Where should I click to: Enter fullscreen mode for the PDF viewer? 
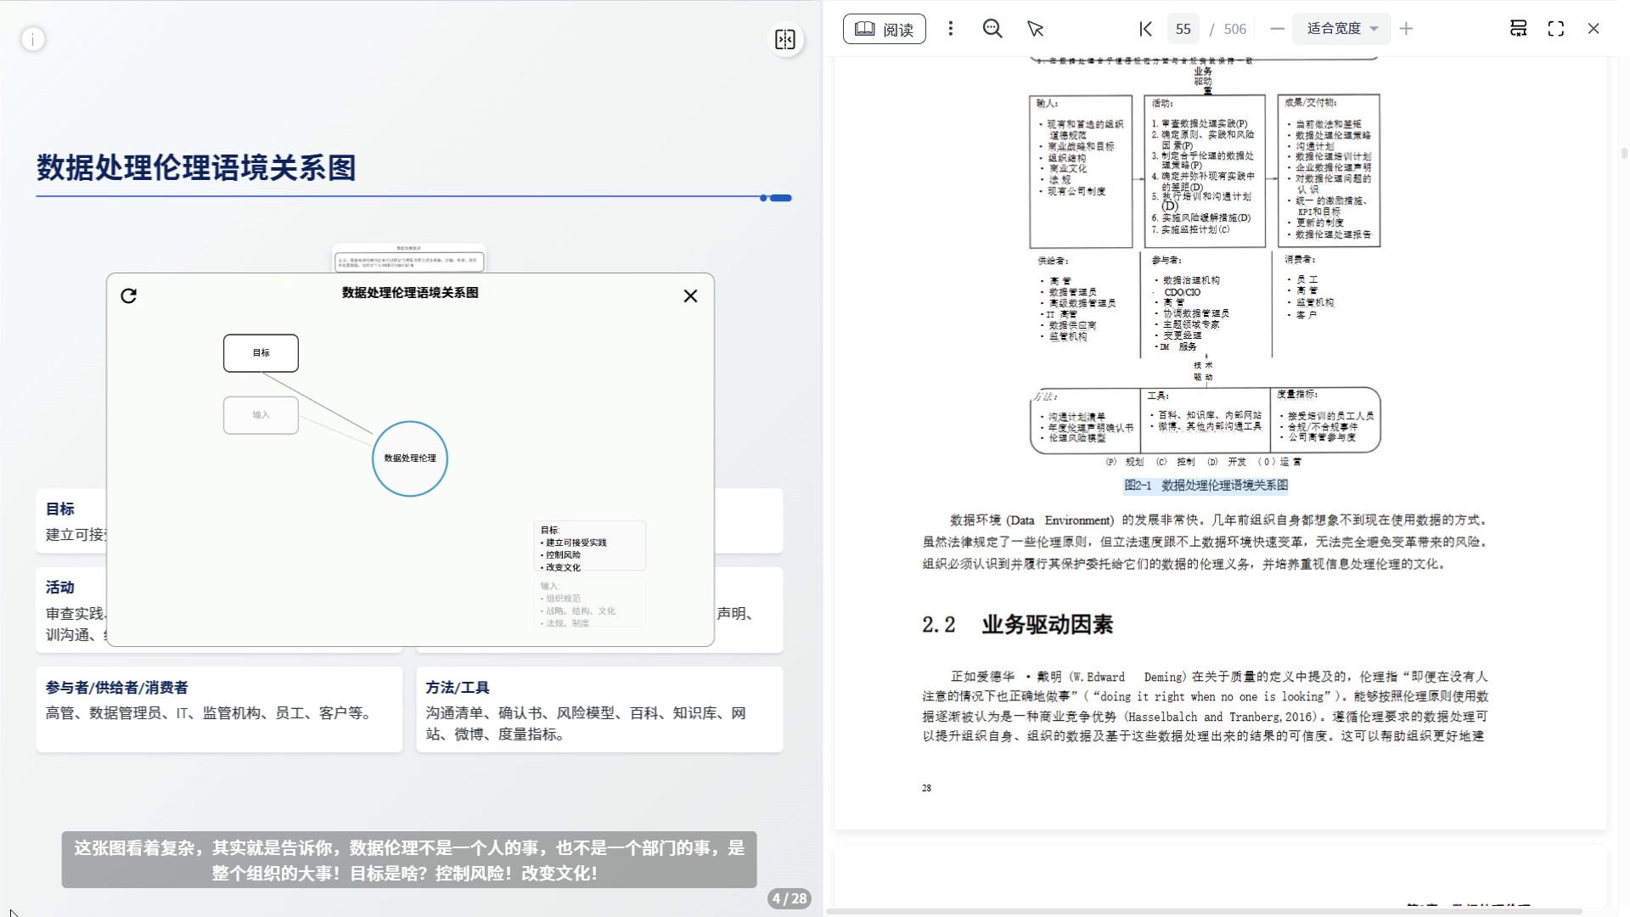tap(1555, 29)
